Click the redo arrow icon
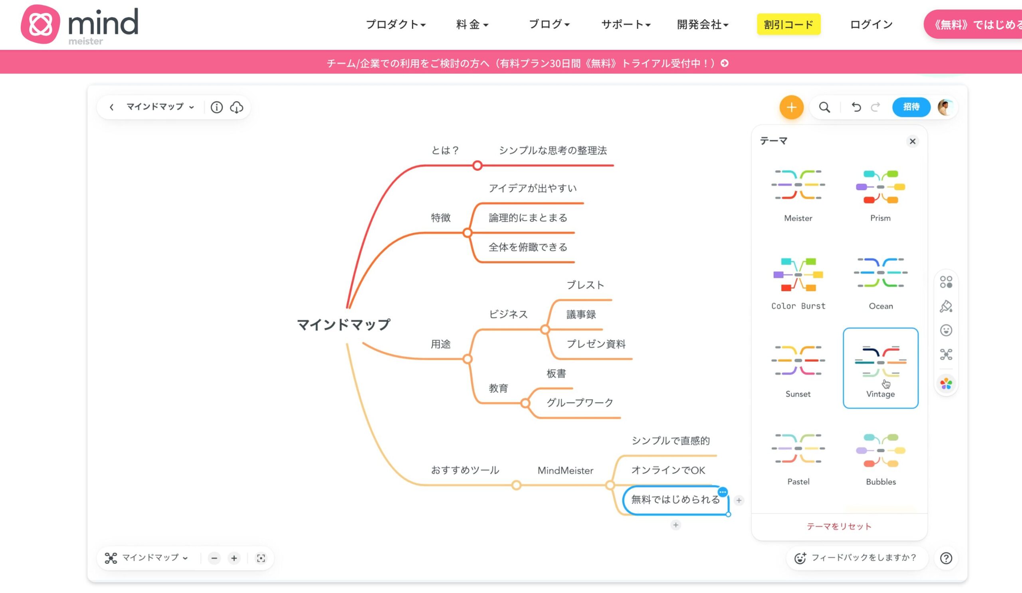This screenshot has width=1022, height=593. click(875, 106)
